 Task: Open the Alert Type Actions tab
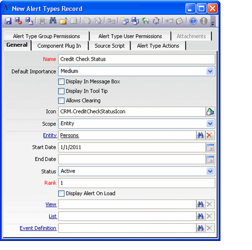(x=158, y=46)
